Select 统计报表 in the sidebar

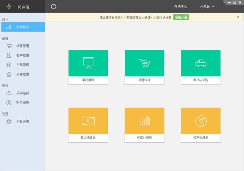[x=23, y=27]
